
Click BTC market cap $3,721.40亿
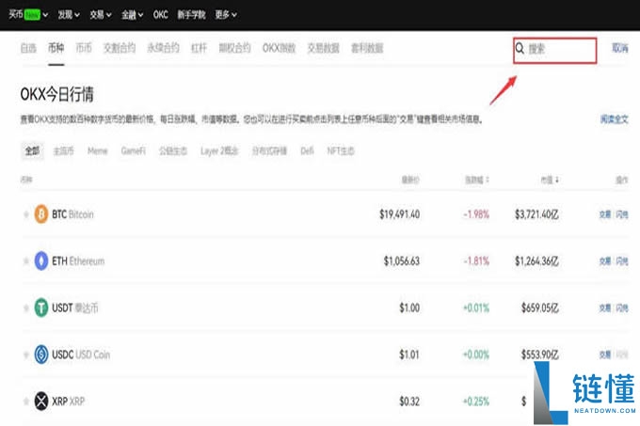click(x=536, y=214)
